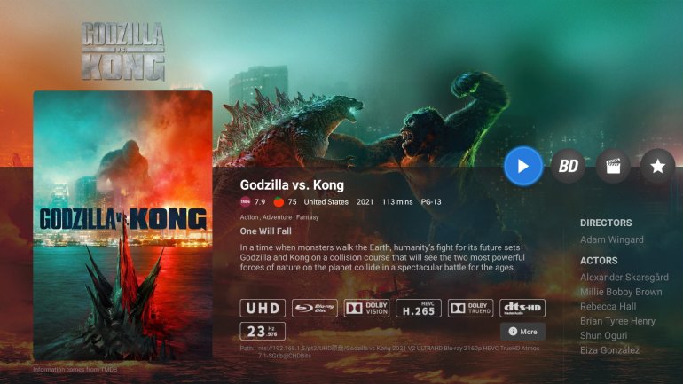Select the Dolby Vision badge
Image resolution: width=683 pixels, height=384 pixels.
coord(366,309)
